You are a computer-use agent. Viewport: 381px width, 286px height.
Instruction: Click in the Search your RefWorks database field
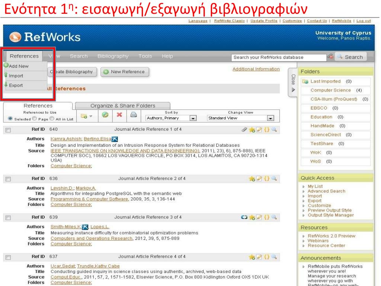tap(278, 57)
